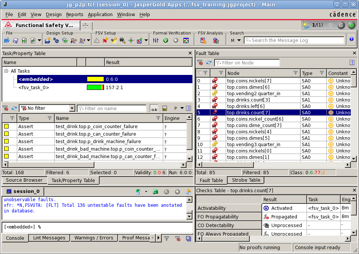
Task: Select test_drink.top.p_drink_machine_failure assert row
Action: pyautogui.click(x=95, y=142)
